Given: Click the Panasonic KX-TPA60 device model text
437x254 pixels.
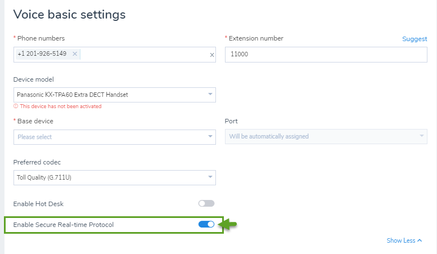Looking at the screenshot, I should 72,95.
